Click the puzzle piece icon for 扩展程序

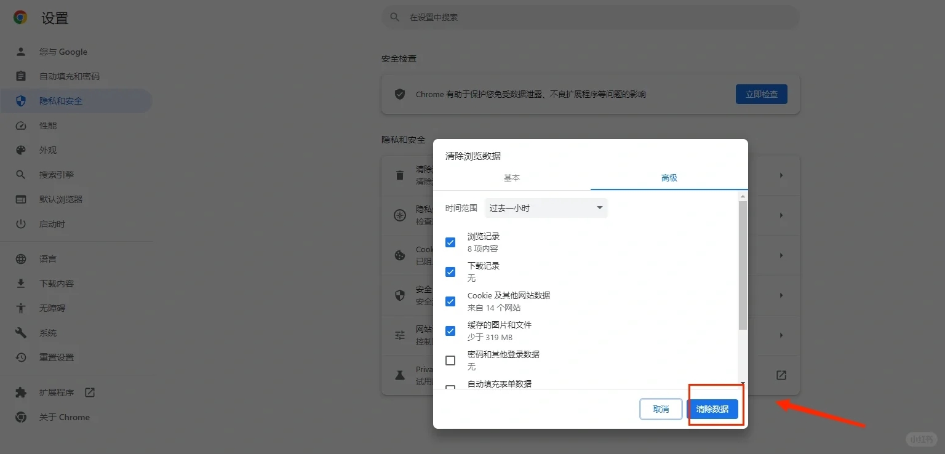[21, 392]
